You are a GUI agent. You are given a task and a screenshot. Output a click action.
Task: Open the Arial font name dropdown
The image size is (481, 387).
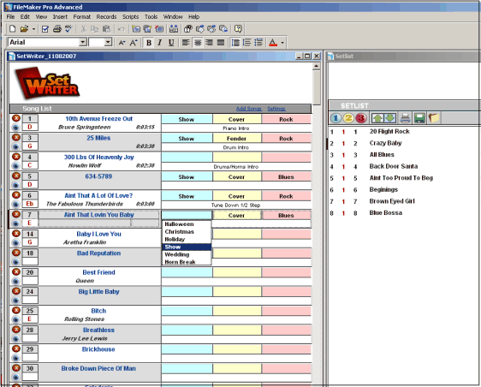point(83,42)
